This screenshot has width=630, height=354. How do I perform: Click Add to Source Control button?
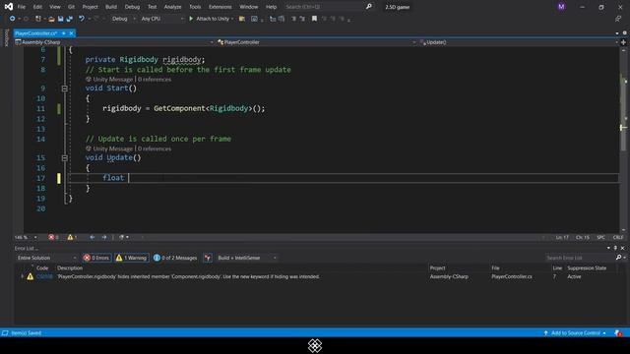coord(575,333)
